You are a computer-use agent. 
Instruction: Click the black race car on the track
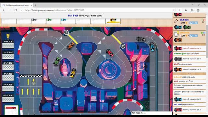point(141,39)
